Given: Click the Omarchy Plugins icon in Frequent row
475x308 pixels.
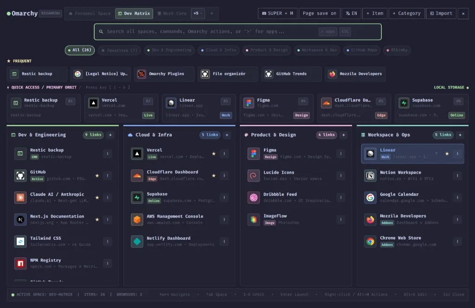Looking at the screenshot, I should [x=141, y=74].
